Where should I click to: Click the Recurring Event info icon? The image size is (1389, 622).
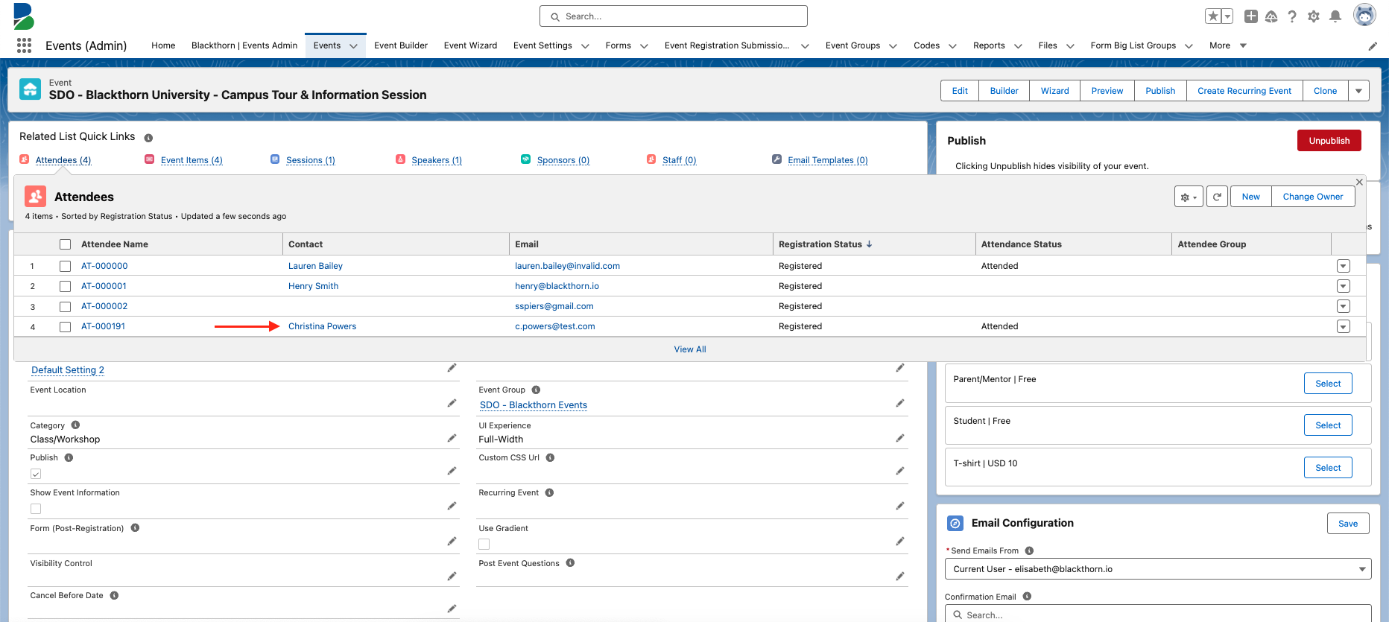point(549,492)
